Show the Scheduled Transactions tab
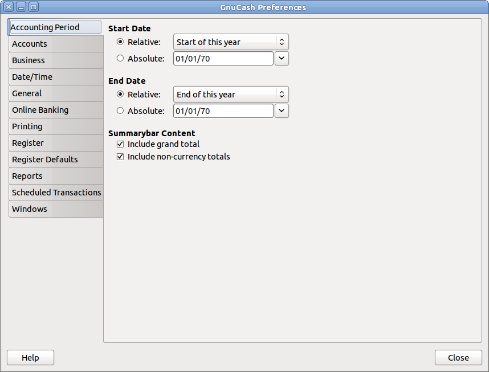The width and height of the screenshot is (489, 372). (56, 193)
